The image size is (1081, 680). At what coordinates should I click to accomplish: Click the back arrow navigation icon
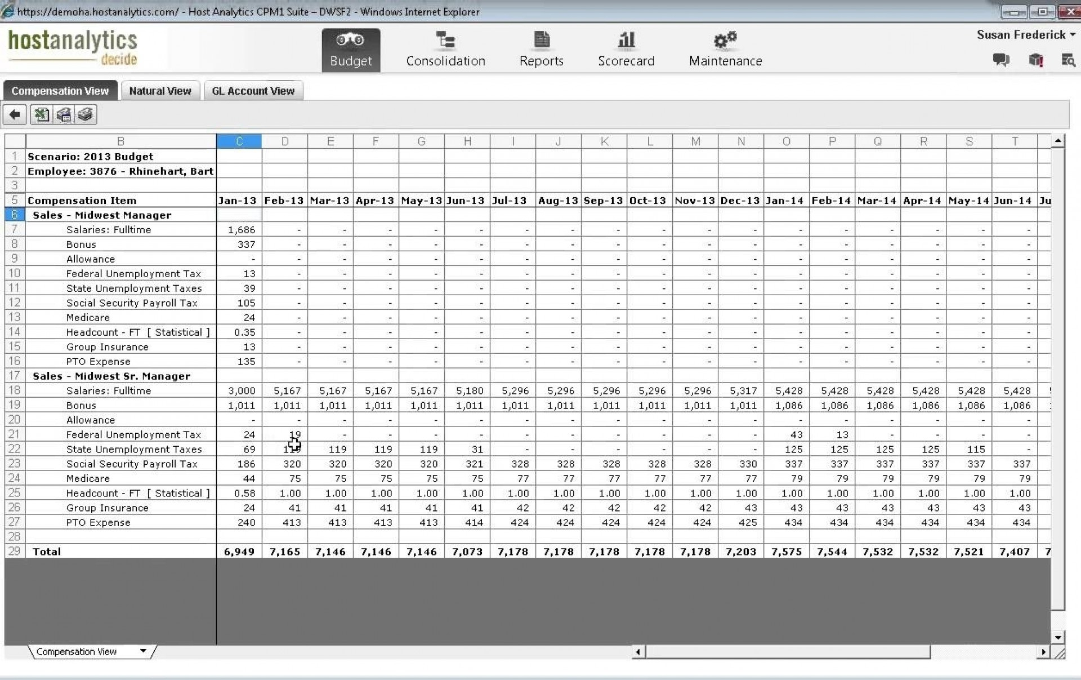14,114
